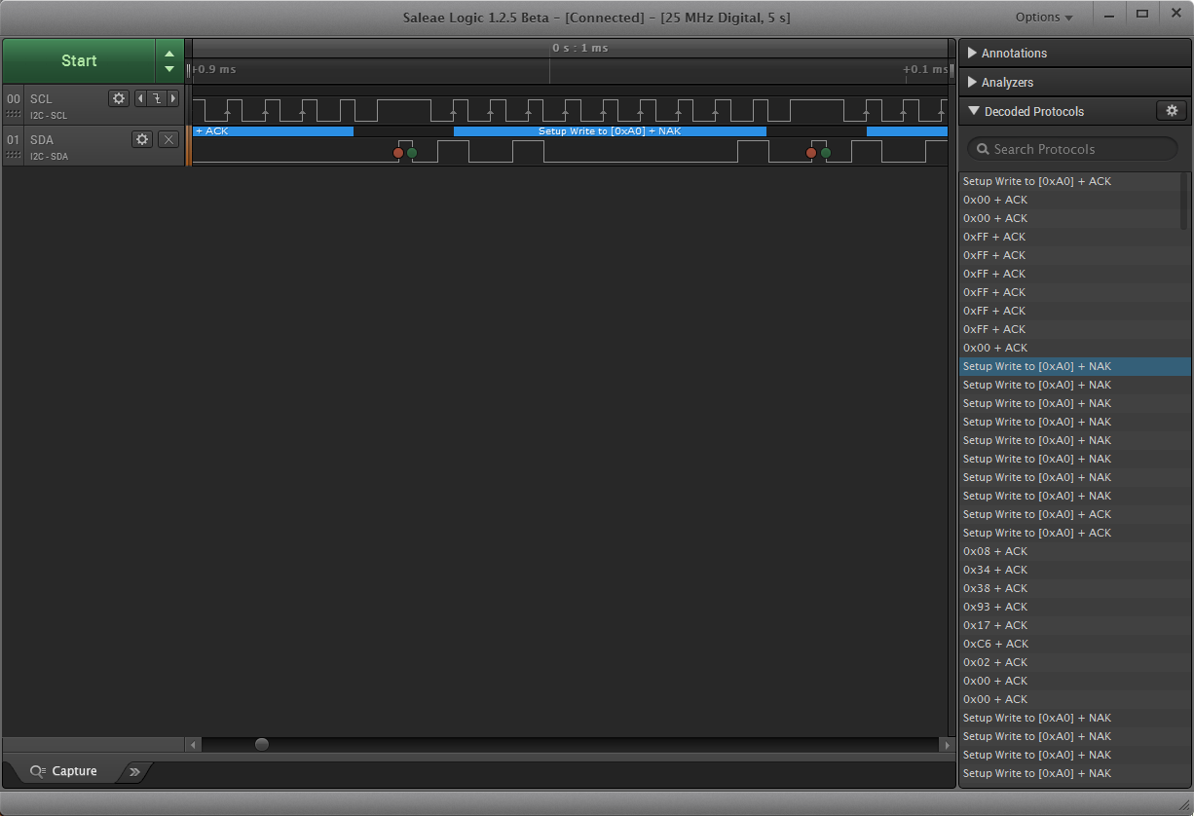Select the 0x34 + ACK row
Image resolution: width=1194 pixels, height=816 pixels.
click(x=1075, y=570)
